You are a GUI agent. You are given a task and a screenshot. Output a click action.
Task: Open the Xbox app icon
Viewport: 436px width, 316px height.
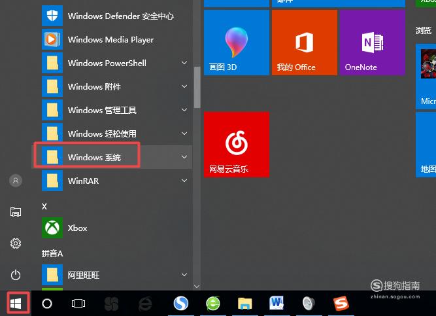[x=52, y=228]
